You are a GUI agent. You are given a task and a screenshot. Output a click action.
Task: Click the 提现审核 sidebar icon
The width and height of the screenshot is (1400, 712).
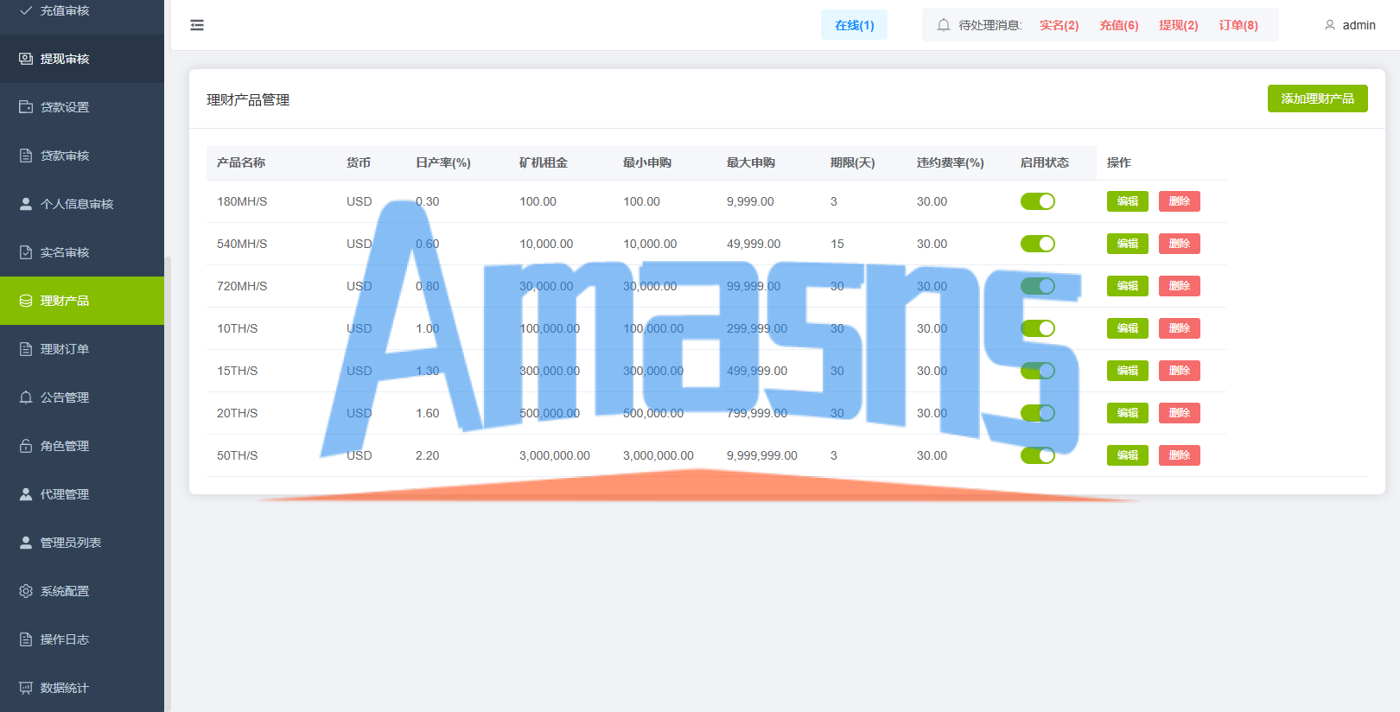[26, 59]
